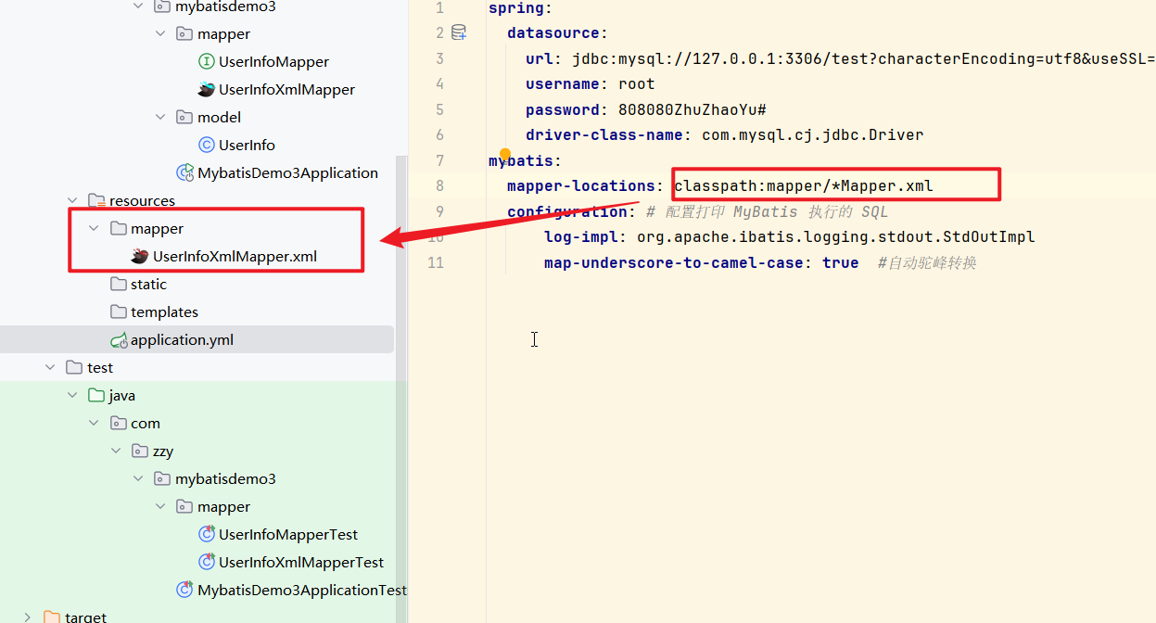The width and height of the screenshot is (1156, 623).
Task: Click the 'spring:' key on line 1
Action: coord(520,8)
